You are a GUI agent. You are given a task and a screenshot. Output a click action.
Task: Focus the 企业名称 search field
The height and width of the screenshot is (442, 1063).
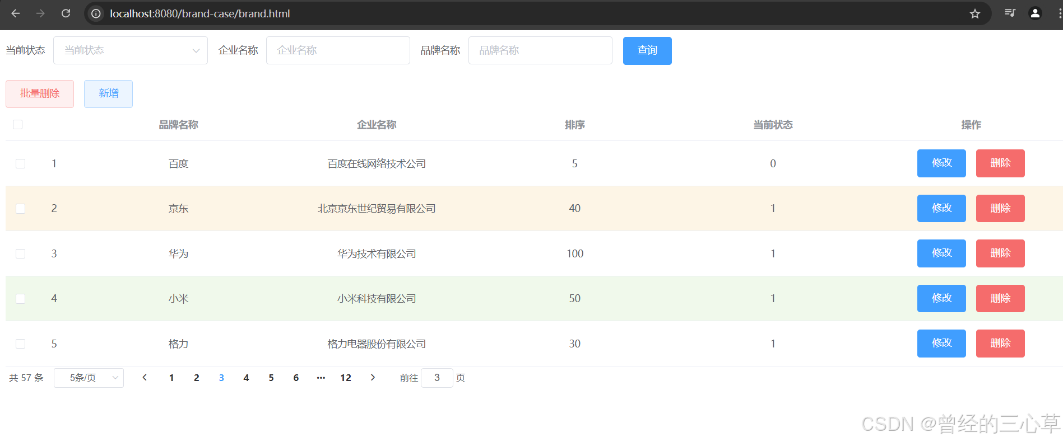[x=338, y=50]
